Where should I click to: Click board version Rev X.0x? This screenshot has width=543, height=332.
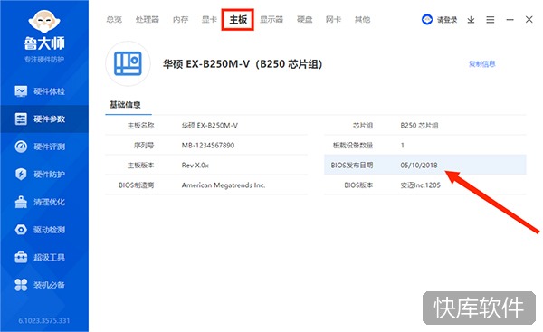pos(195,166)
